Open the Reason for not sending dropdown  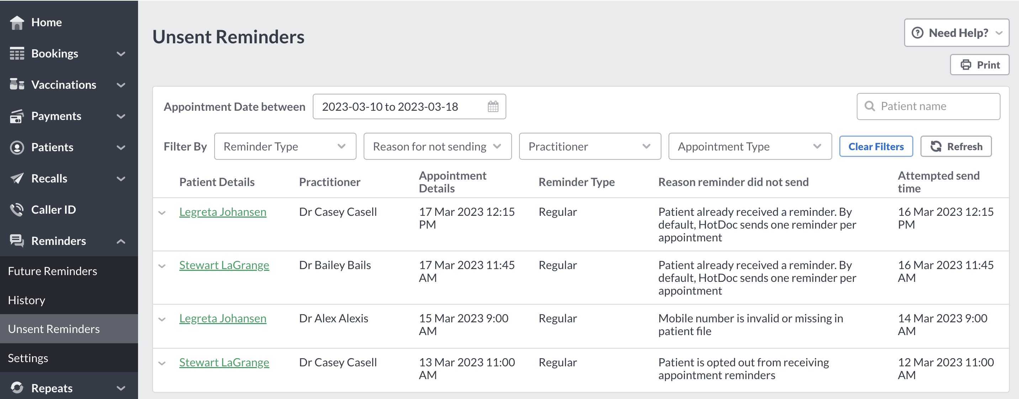pos(437,146)
